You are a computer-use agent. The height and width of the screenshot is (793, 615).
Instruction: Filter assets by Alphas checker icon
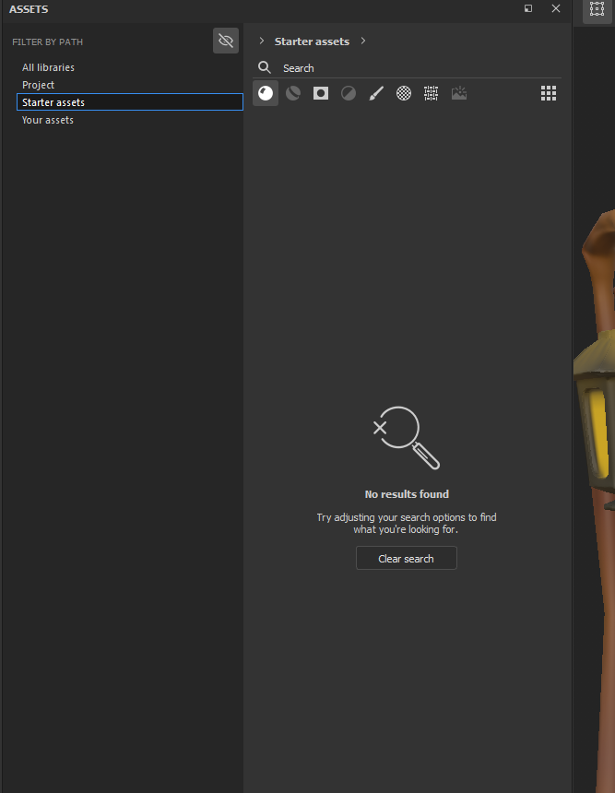pyautogui.click(x=404, y=93)
